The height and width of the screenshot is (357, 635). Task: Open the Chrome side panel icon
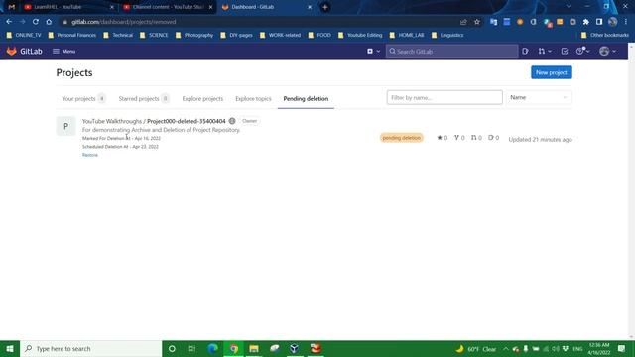tap(599, 22)
